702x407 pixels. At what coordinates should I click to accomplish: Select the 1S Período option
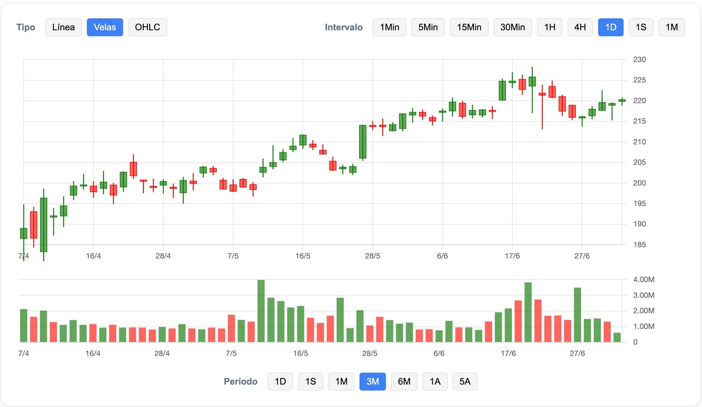click(x=311, y=382)
